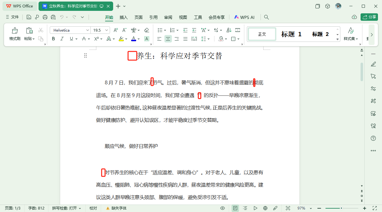This screenshot has width=382, height=212.
Task: Open the eye protection mode icon
Action: 223,208
